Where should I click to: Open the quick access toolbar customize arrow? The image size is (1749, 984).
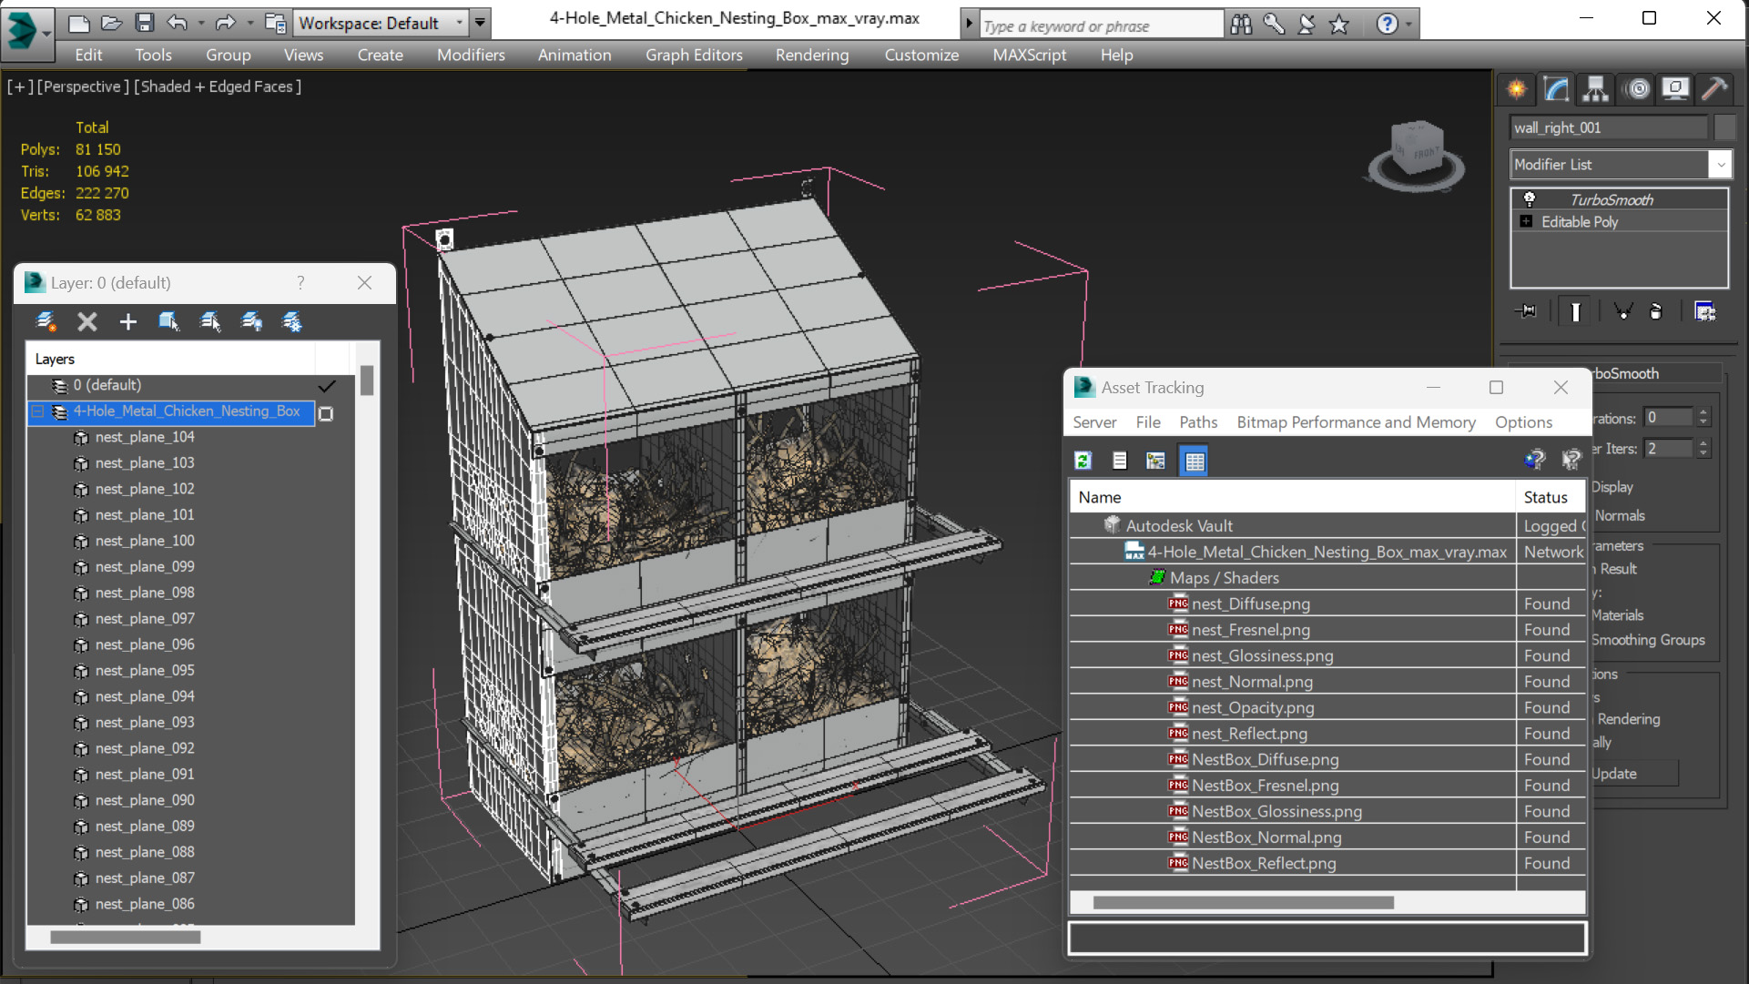pyautogui.click(x=480, y=23)
